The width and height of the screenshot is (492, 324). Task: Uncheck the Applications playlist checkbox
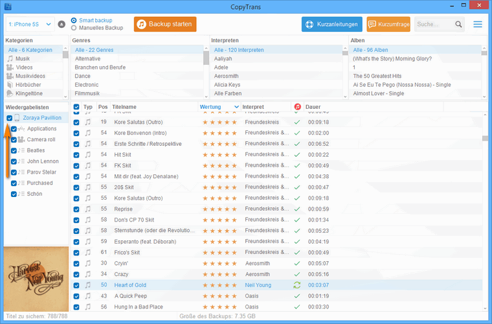[14, 129]
